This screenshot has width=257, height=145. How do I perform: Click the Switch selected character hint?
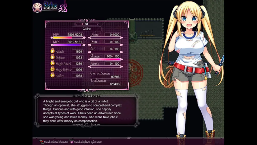(56, 142)
